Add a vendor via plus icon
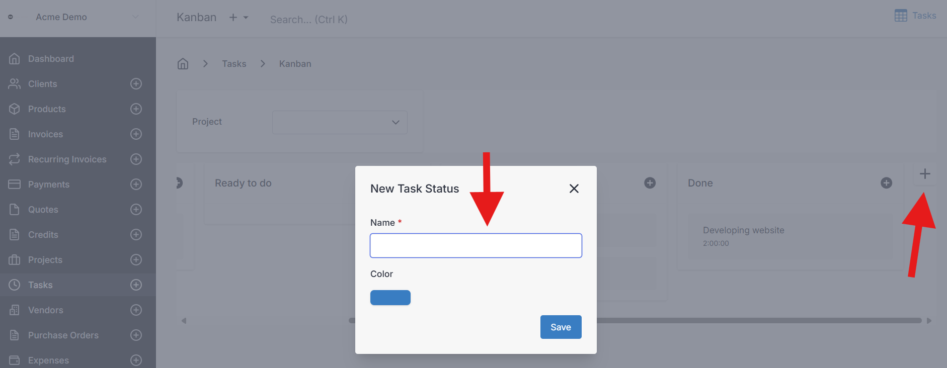The width and height of the screenshot is (947, 368). click(136, 310)
